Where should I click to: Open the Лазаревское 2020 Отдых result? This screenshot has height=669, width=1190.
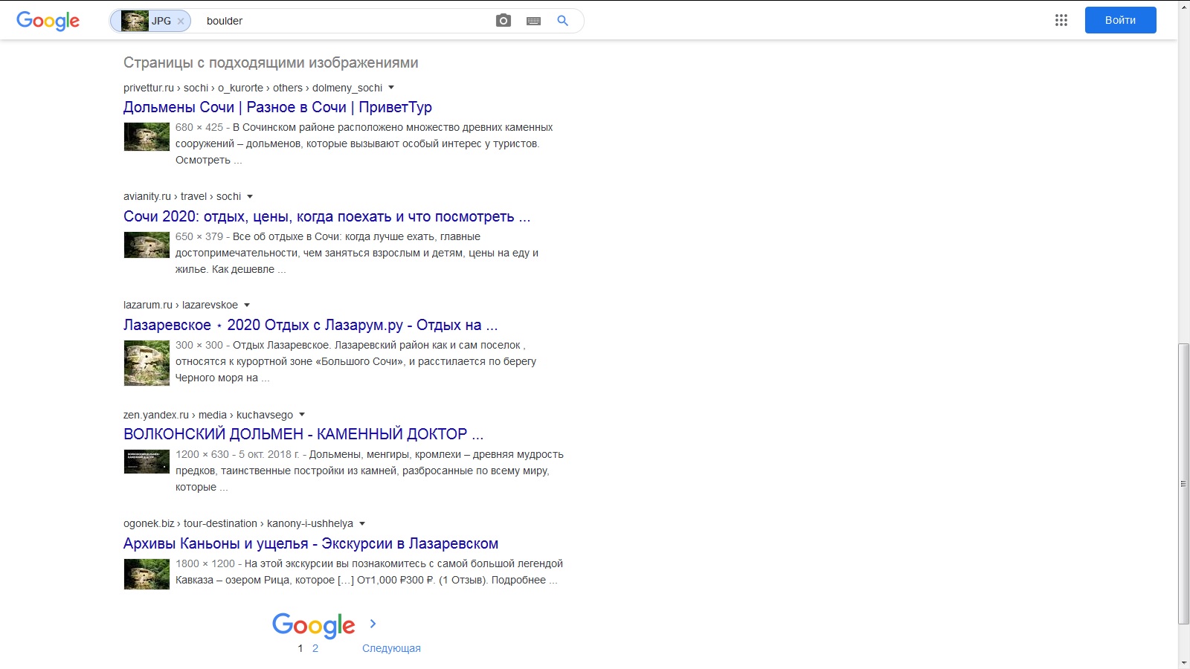(x=311, y=325)
